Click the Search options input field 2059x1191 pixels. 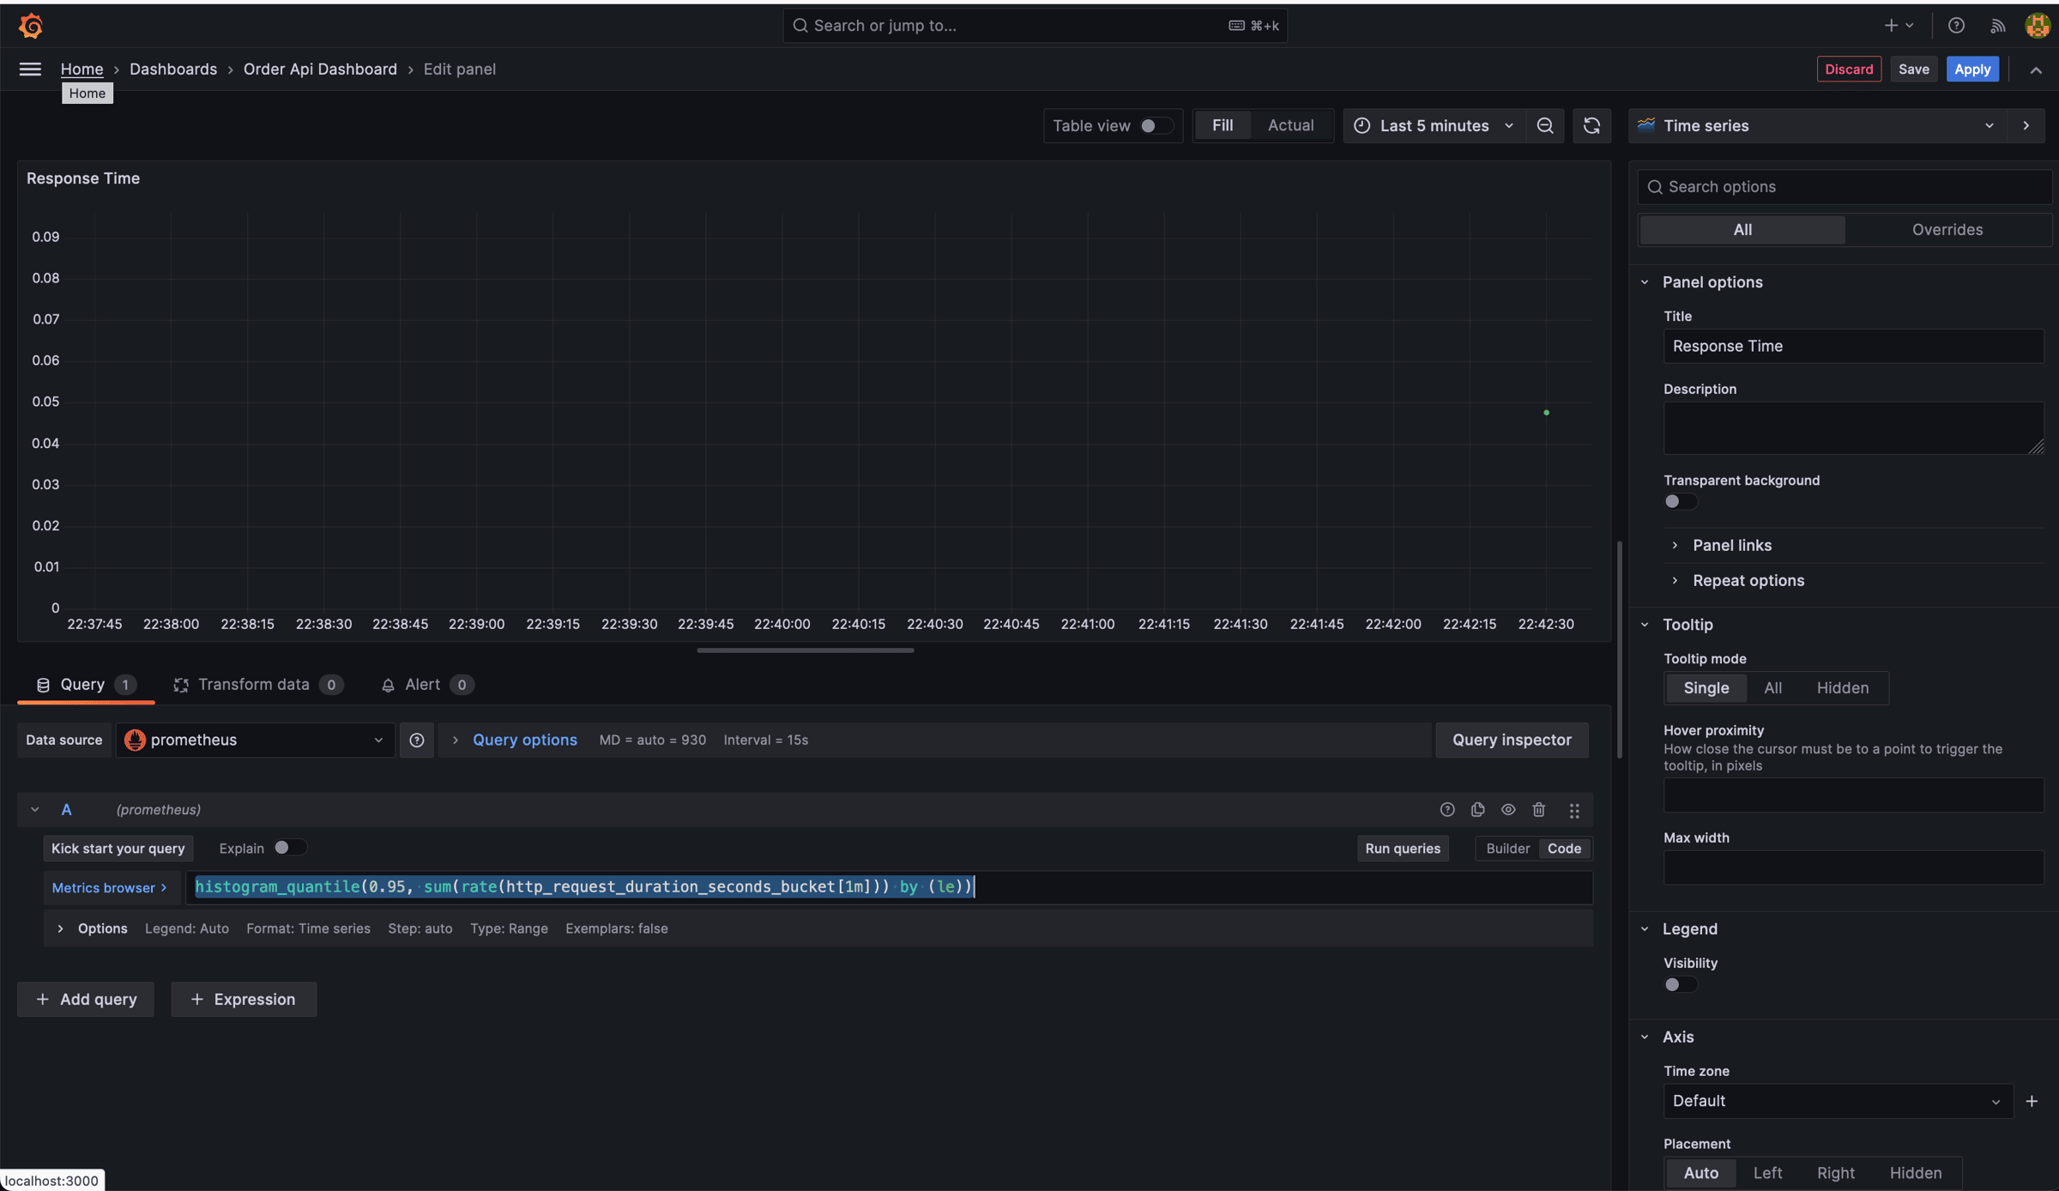(1845, 187)
